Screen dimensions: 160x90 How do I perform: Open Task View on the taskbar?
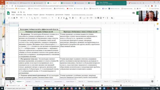[35, 88]
